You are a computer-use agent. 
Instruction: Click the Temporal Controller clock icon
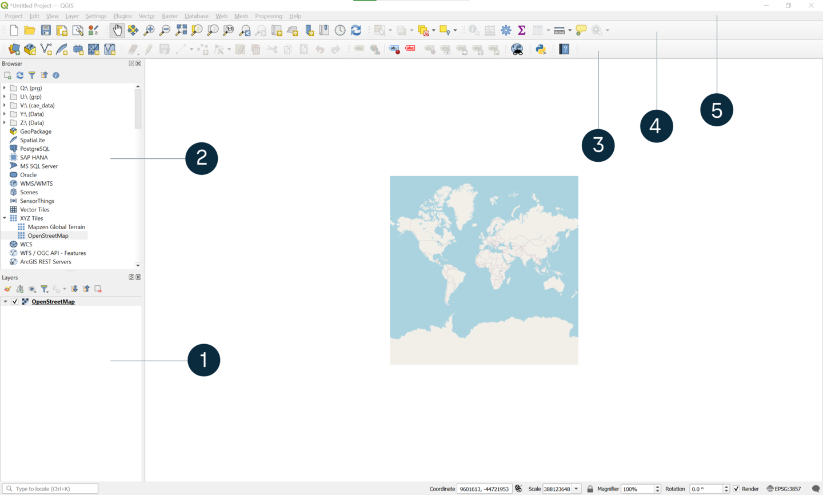(x=340, y=30)
